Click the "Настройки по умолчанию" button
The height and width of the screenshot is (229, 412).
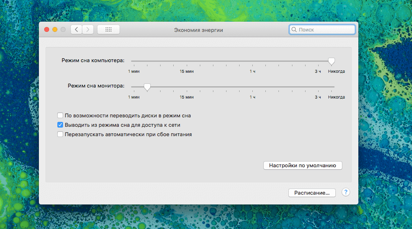click(x=302, y=166)
